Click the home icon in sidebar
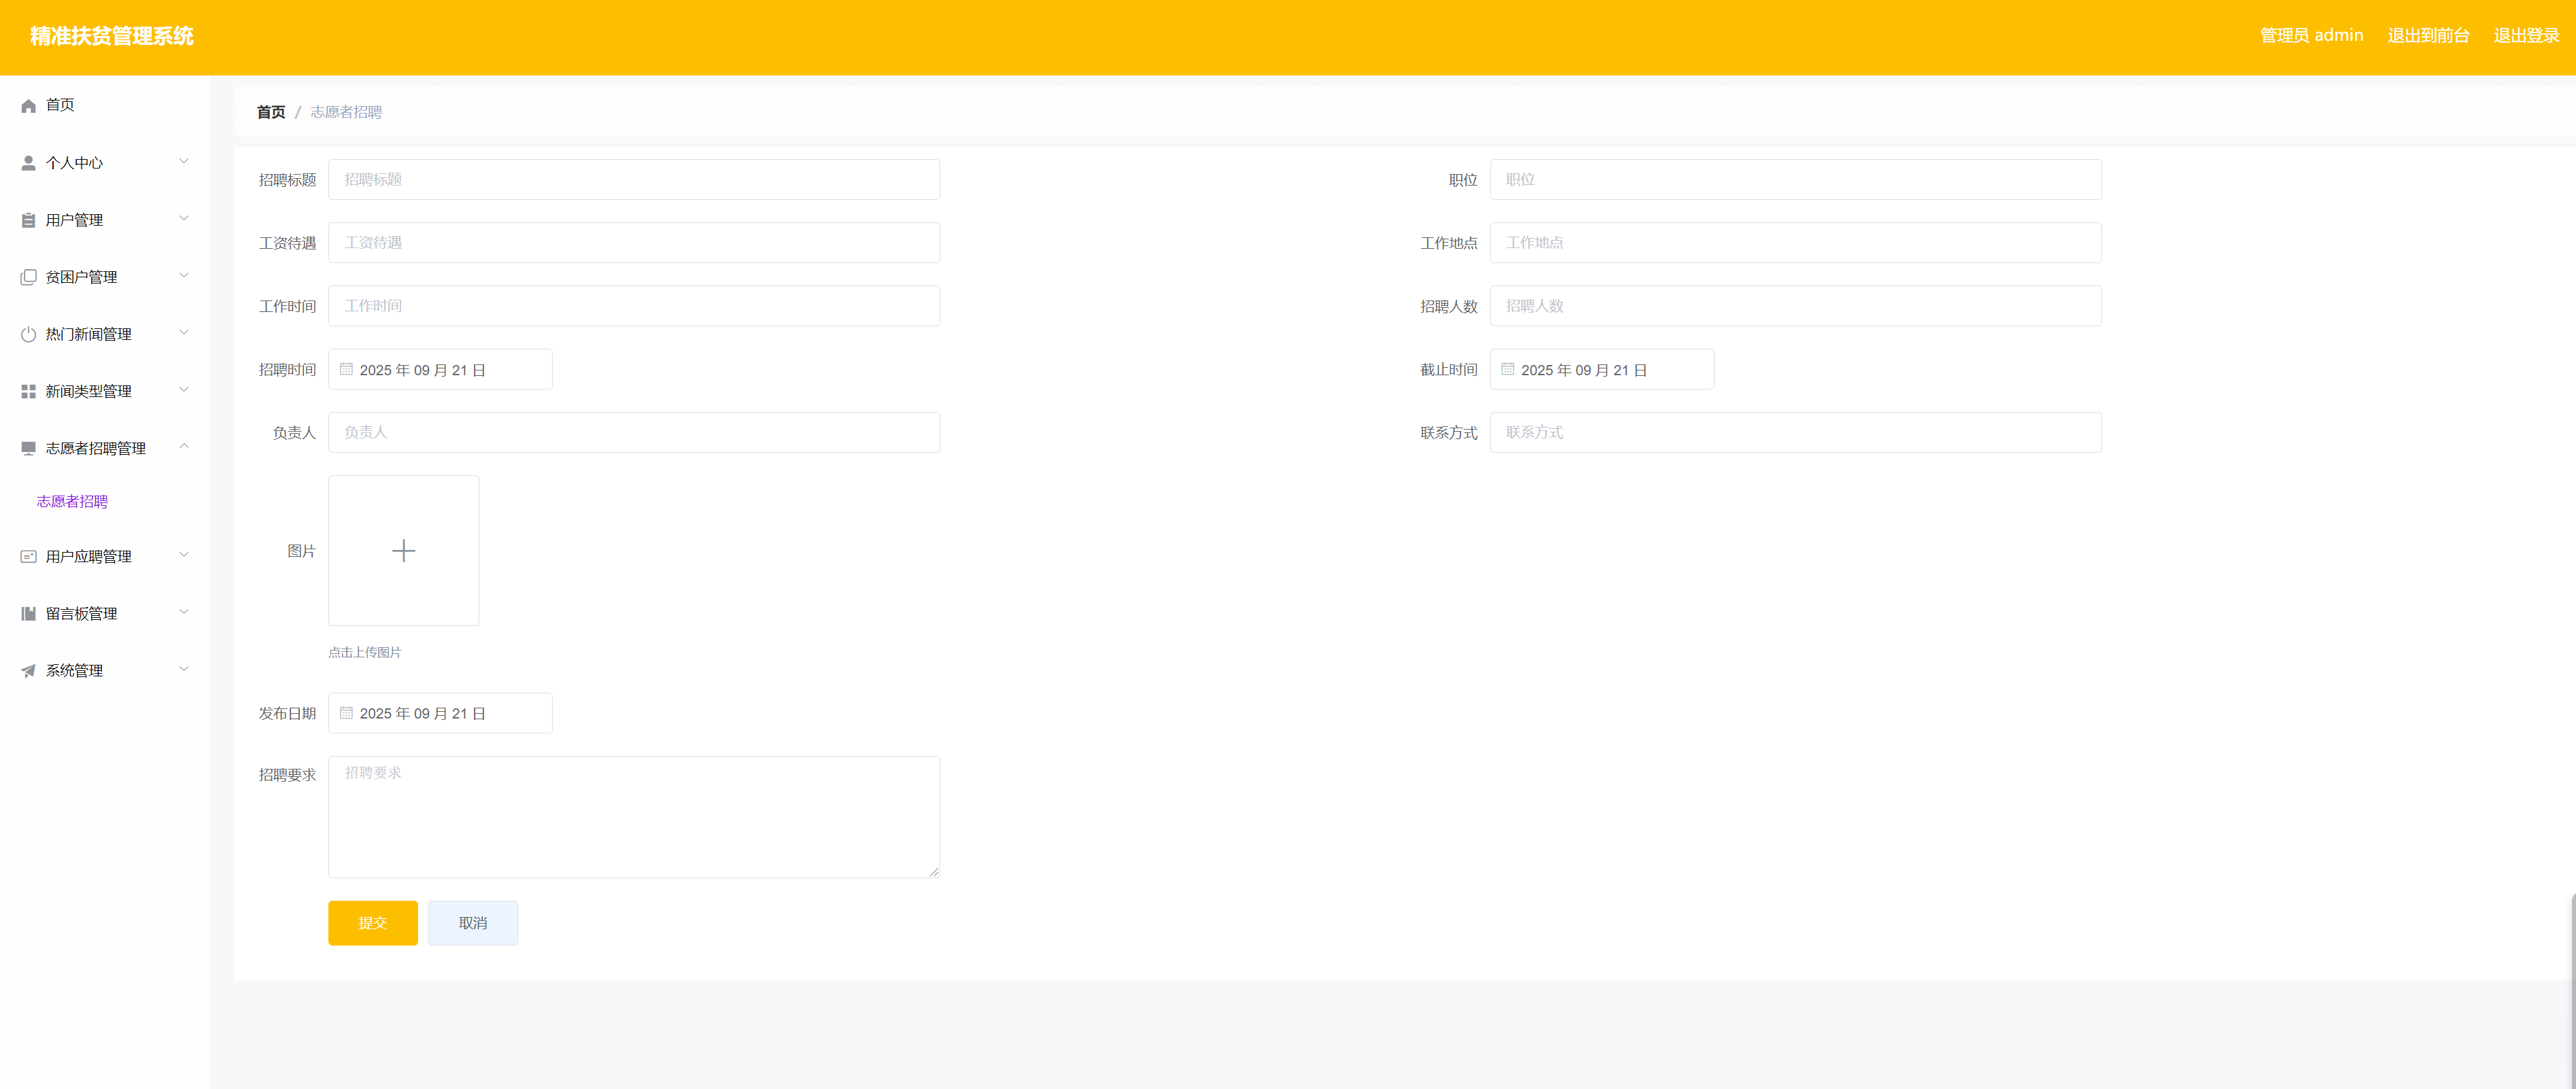 (28, 106)
